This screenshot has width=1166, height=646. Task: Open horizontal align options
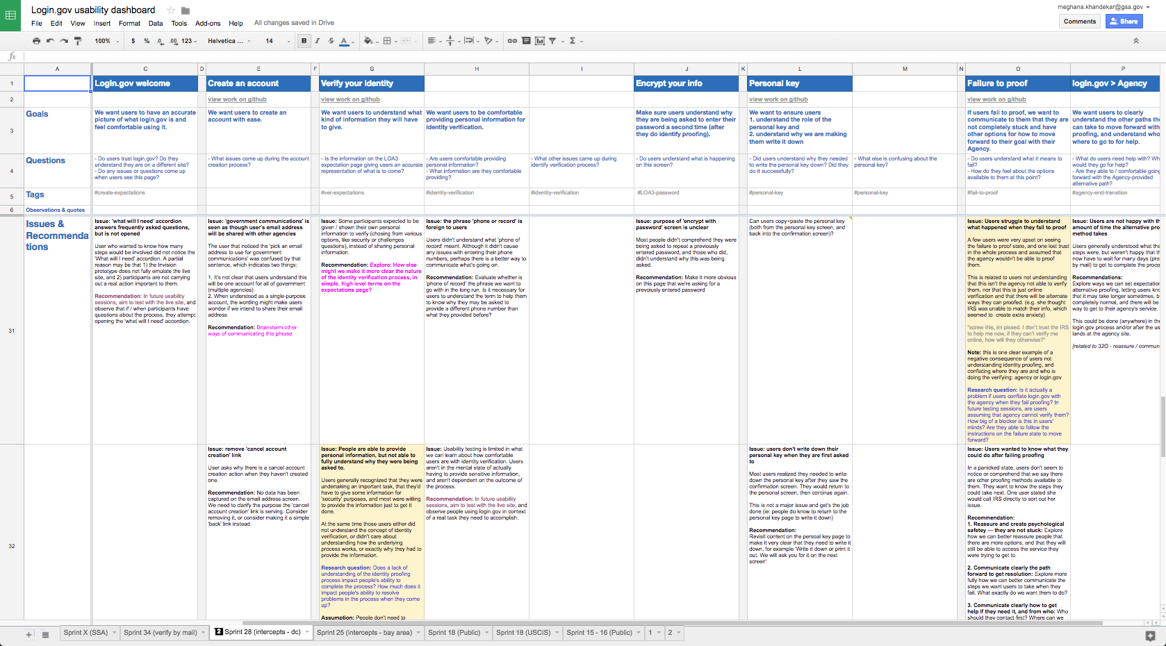tap(433, 41)
